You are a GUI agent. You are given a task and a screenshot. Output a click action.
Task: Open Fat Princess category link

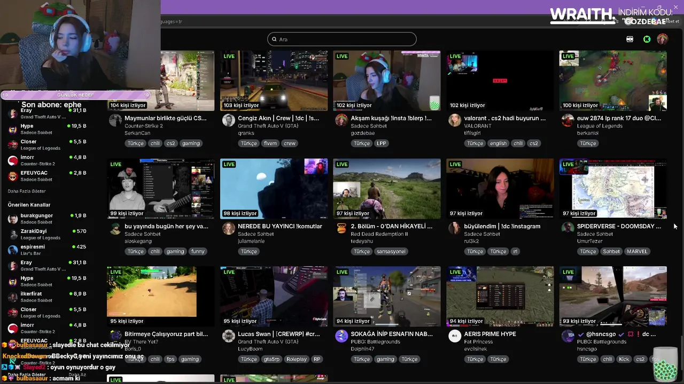[478, 341]
